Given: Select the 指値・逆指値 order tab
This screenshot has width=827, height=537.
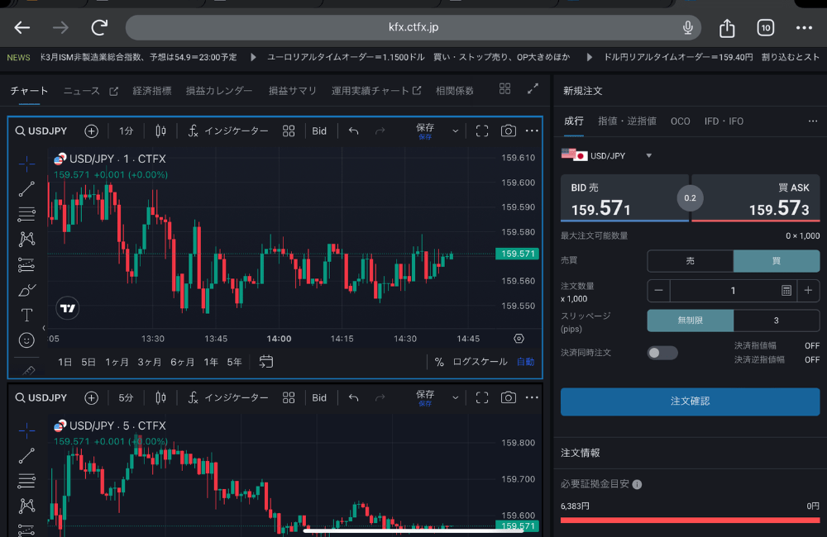Looking at the screenshot, I should tap(627, 121).
